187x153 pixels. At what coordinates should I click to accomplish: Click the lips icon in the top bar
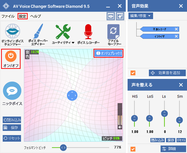(111, 16)
